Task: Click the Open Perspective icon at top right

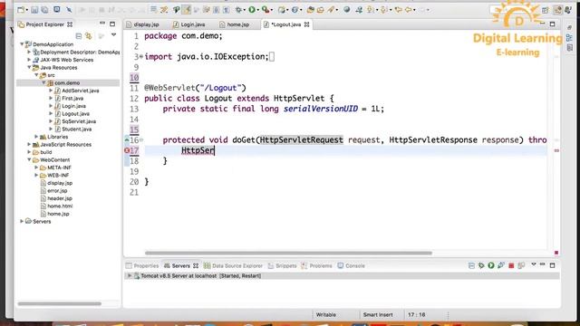Action: tap(546, 10)
